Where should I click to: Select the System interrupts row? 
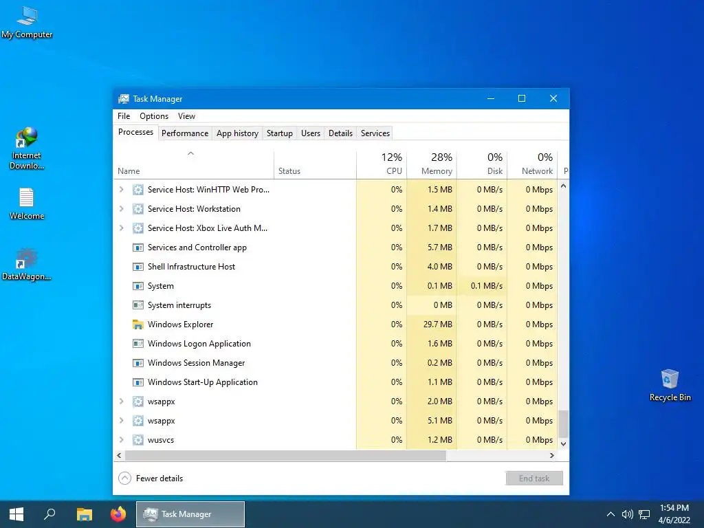[335, 305]
